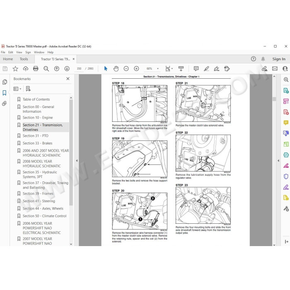Show page thumbnails panel icon
Image resolution: width=290 pixels, height=290 pixels.
[5, 82]
